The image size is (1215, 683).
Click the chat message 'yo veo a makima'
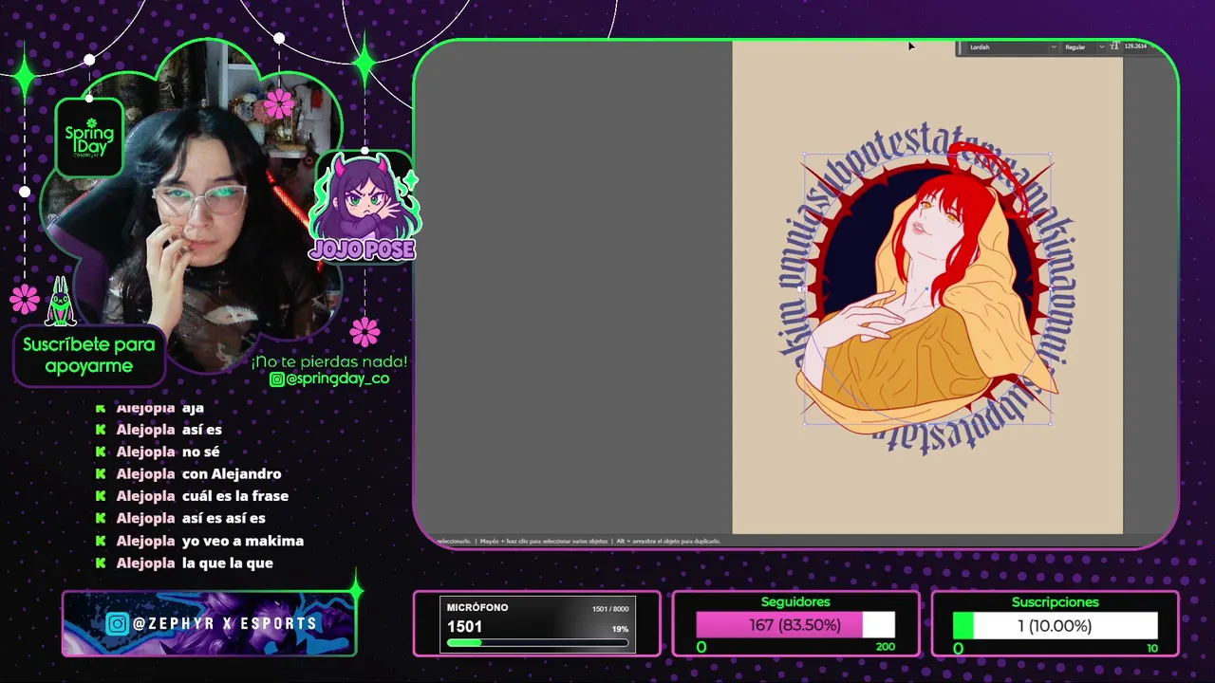pyautogui.click(x=243, y=541)
